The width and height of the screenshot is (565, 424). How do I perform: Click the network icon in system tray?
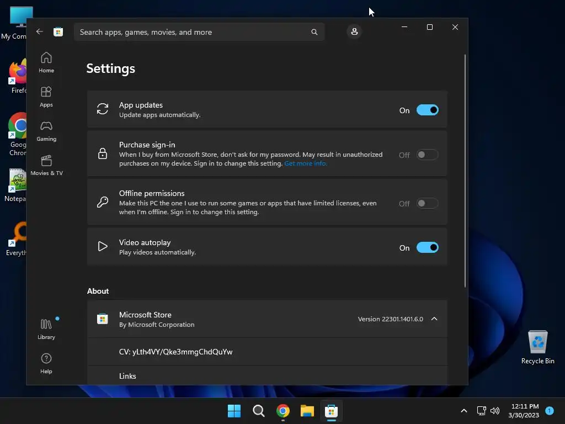pyautogui.click(x=481, y=411)
